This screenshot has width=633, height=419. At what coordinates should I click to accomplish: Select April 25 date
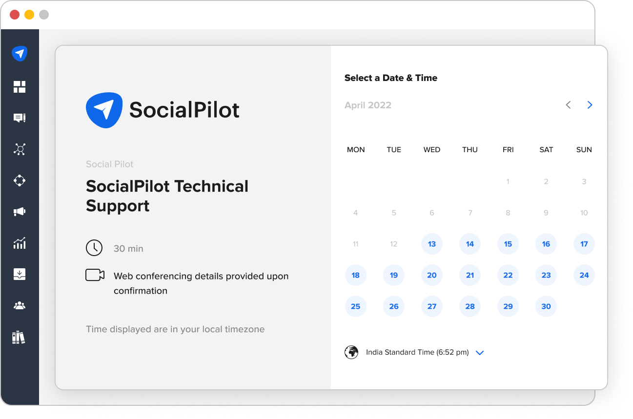tap(356, 306)
